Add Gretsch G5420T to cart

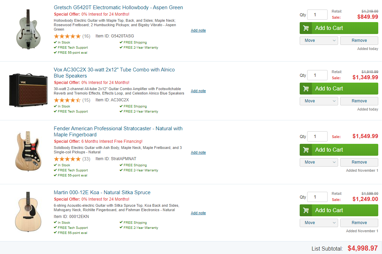pyautogui.click(x=339, y=28)
